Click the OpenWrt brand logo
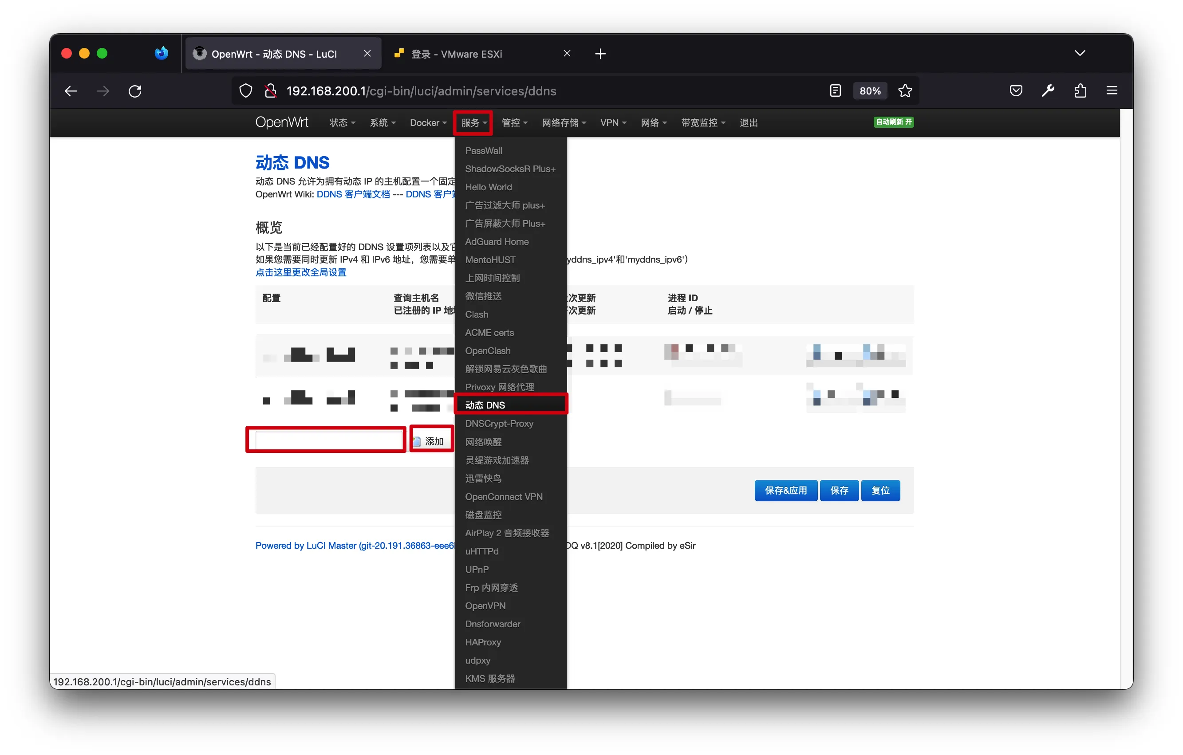 pos(281,122)
